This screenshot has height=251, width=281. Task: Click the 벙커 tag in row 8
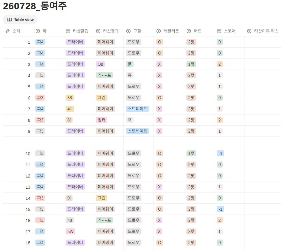coord(102,120)
